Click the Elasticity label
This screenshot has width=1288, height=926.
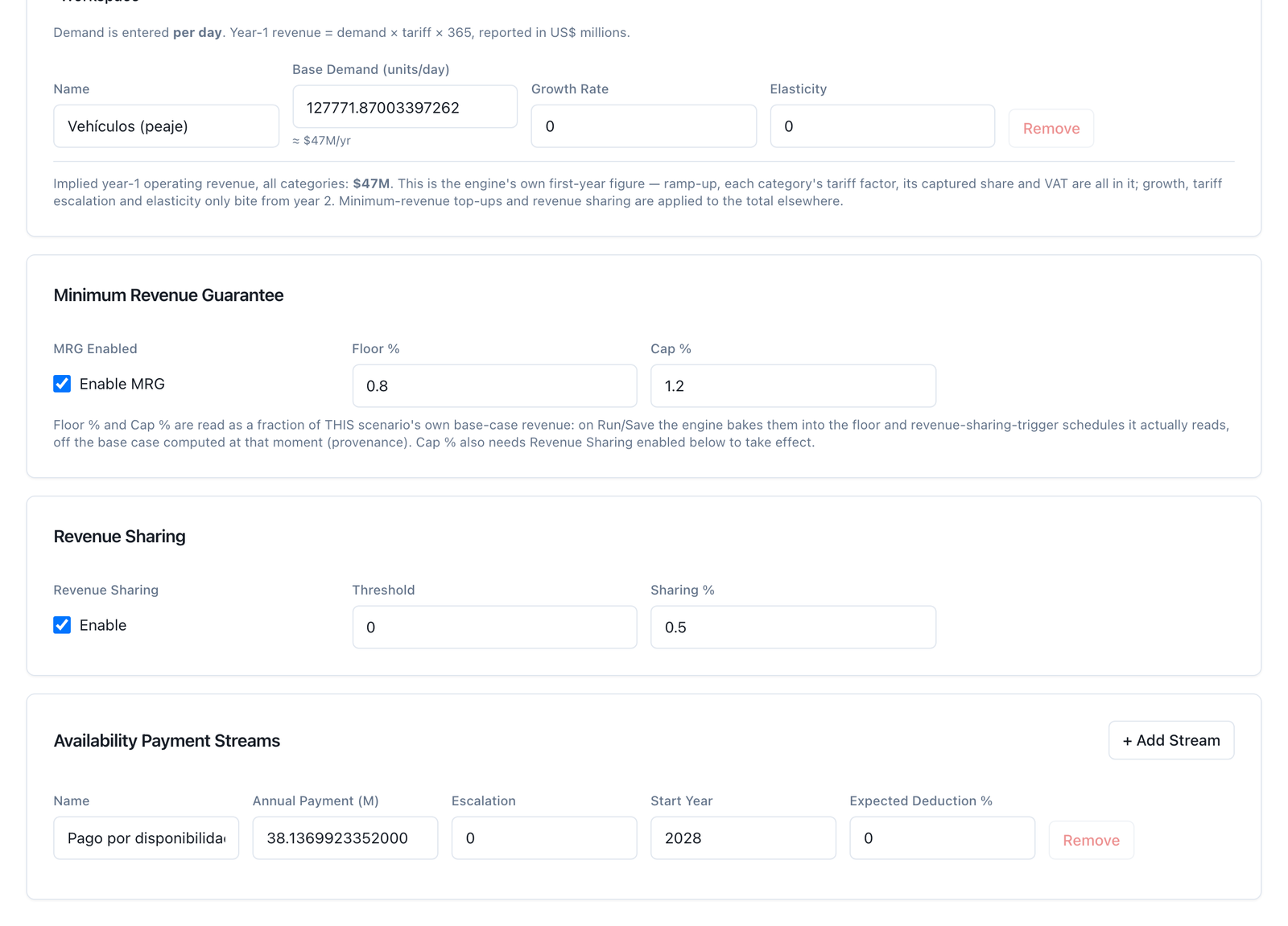[799, 88]
